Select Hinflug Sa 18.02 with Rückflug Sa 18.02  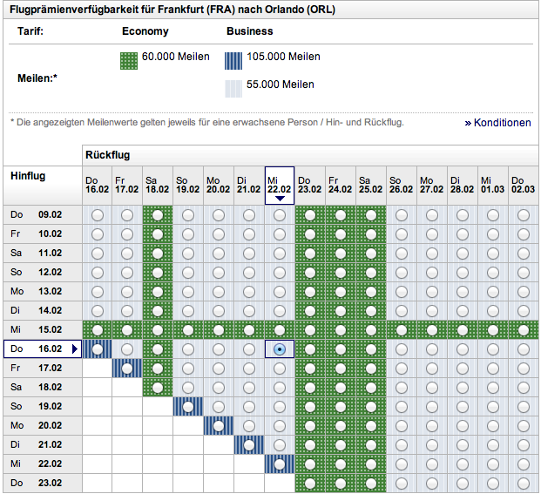pyautogui.click(x=158, y=388)
